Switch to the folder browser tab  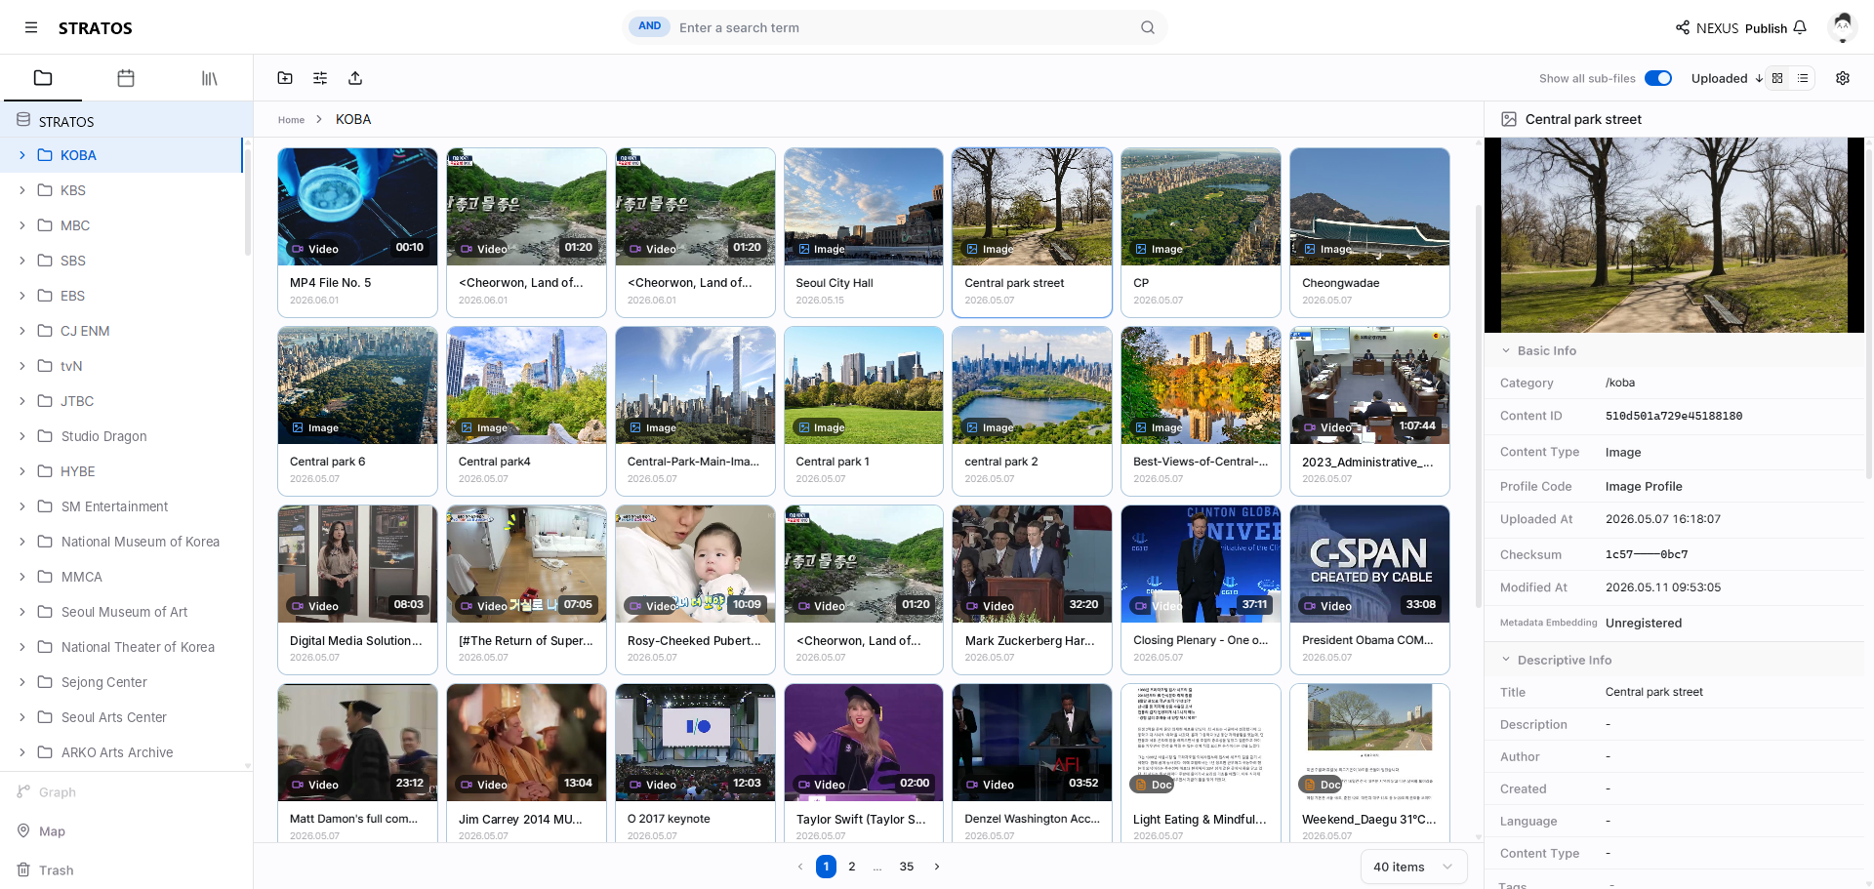(x=43, y=78)
